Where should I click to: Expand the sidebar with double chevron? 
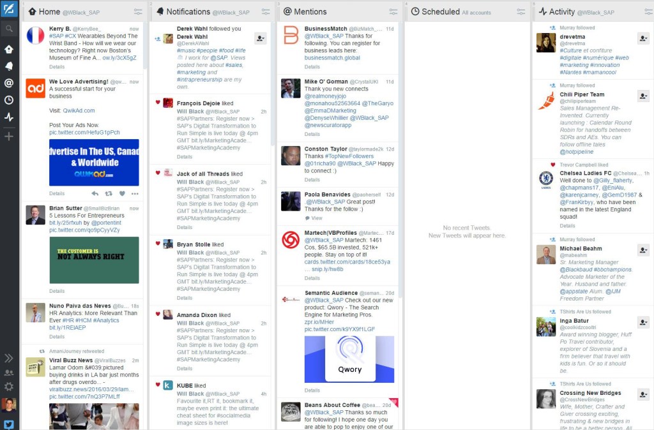coord(9,359)
